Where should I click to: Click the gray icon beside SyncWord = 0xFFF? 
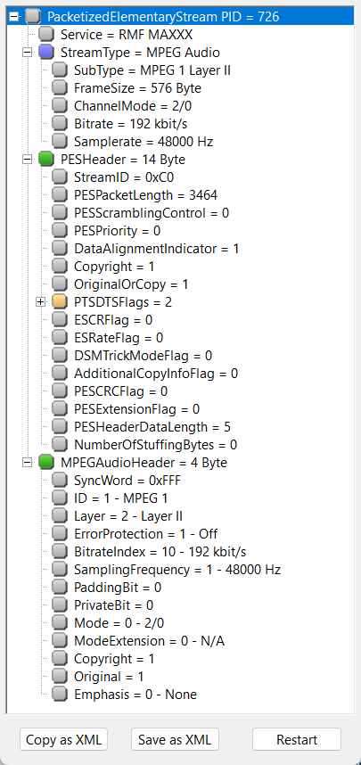(x=60, y=480)
